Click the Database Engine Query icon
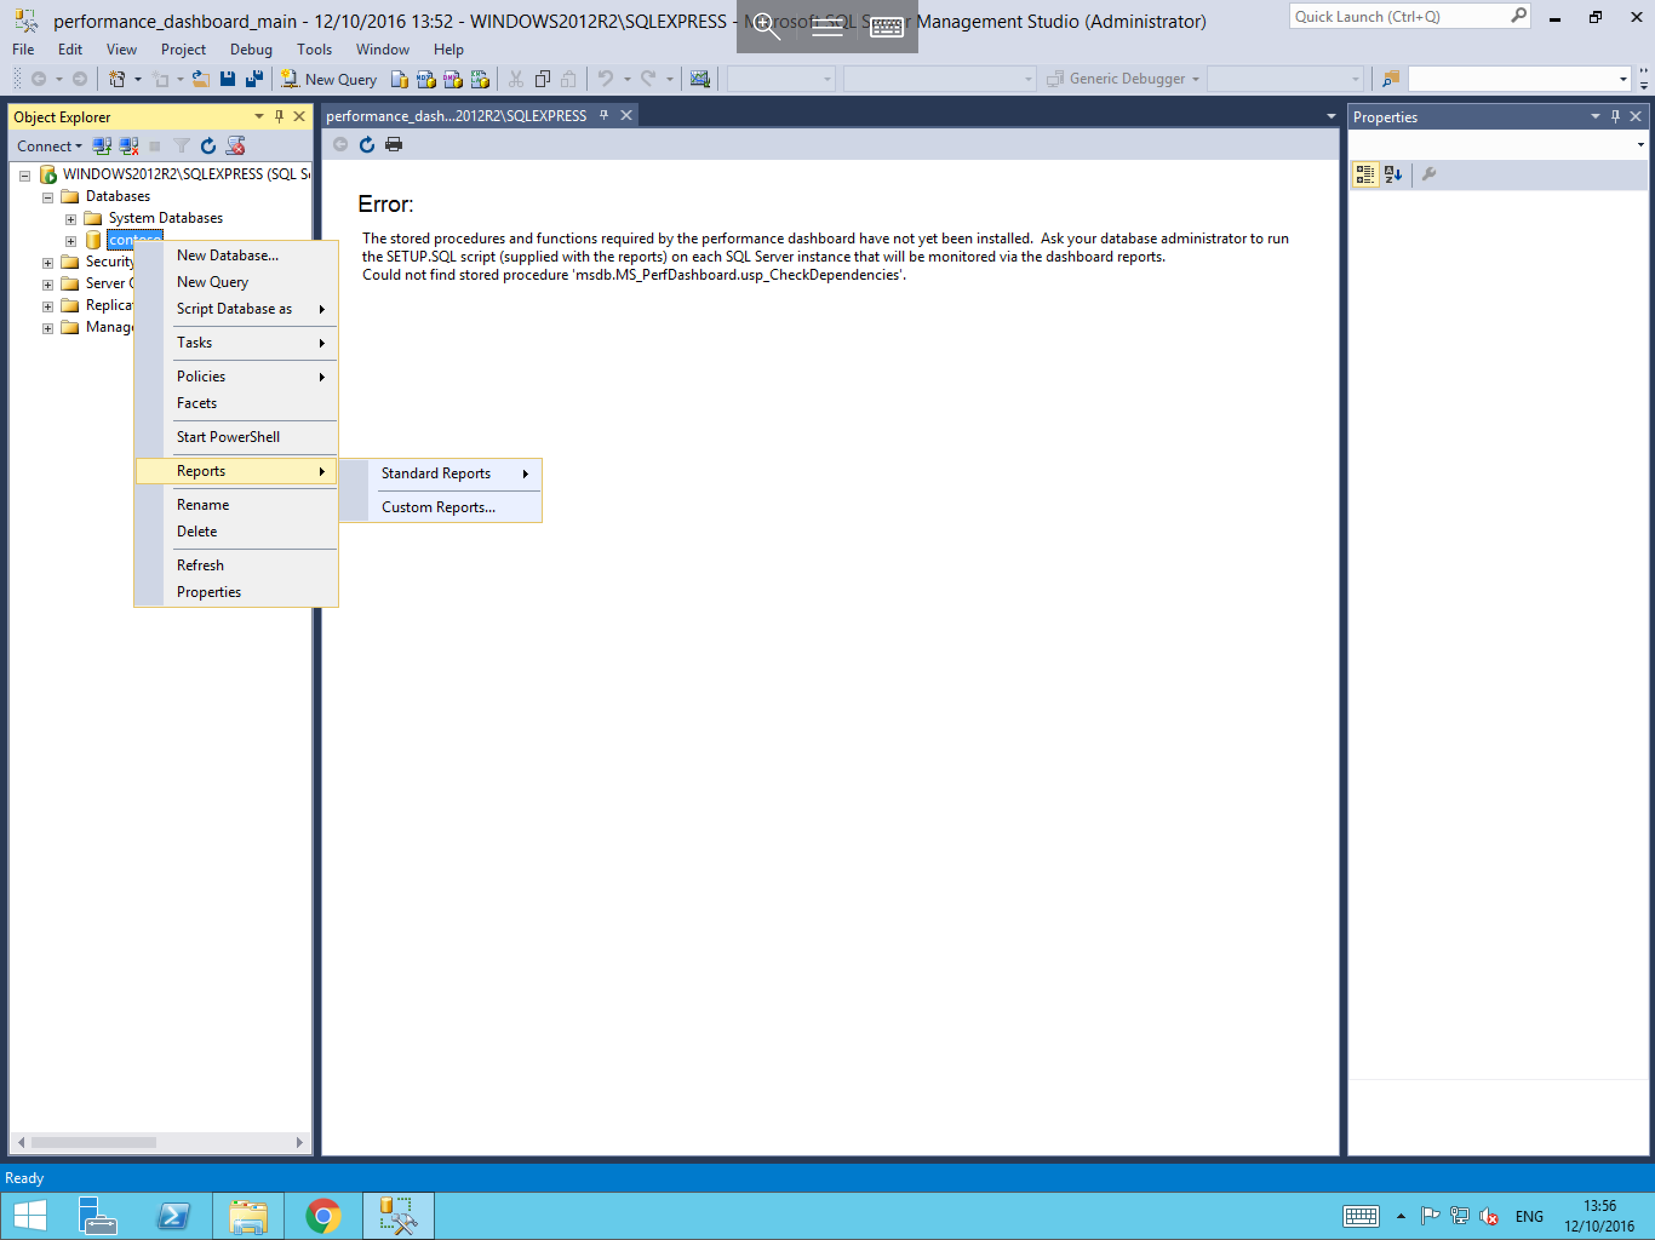The image size is (1655, 1240). (400, 79)
